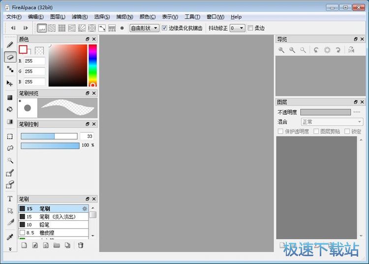369x264 pixels.
Task: Select the Lasso selection tool
Action: 10,147
